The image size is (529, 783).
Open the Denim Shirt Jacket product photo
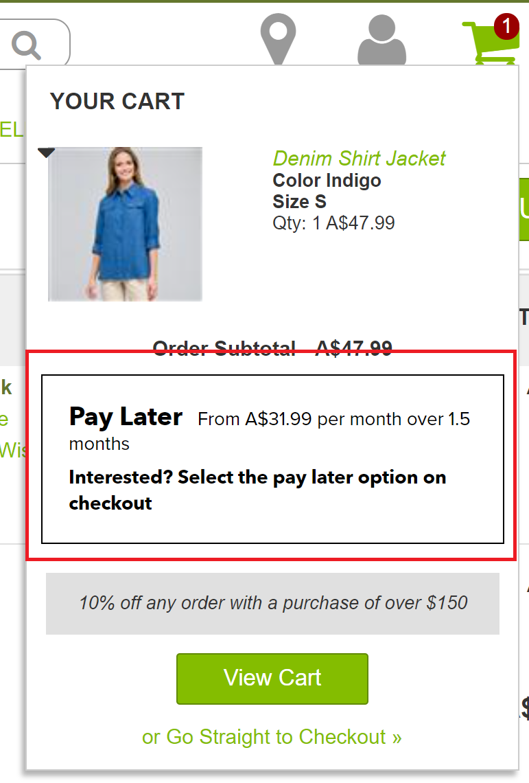point(125,224)
